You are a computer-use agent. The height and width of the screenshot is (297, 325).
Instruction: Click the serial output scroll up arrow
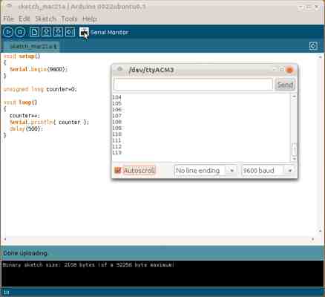294,97
